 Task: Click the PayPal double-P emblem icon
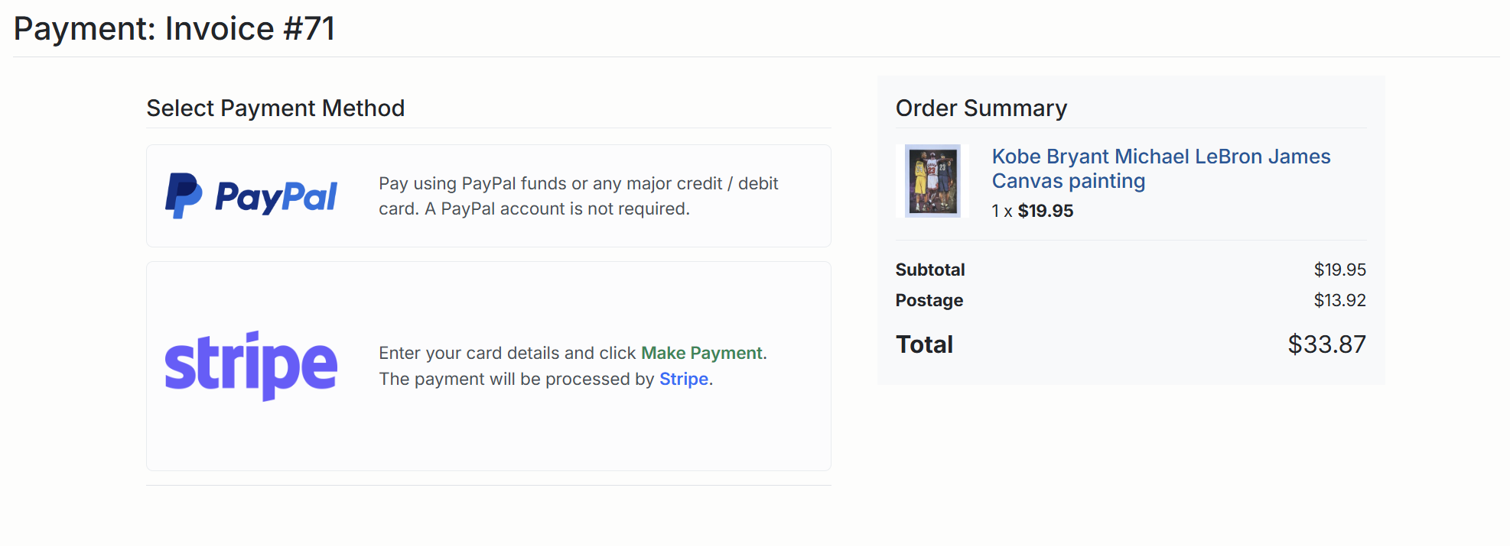[x=184, y=196]
